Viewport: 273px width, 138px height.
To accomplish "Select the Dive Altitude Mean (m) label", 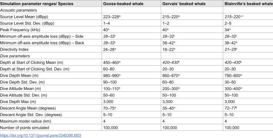I will tap(20, 88).
